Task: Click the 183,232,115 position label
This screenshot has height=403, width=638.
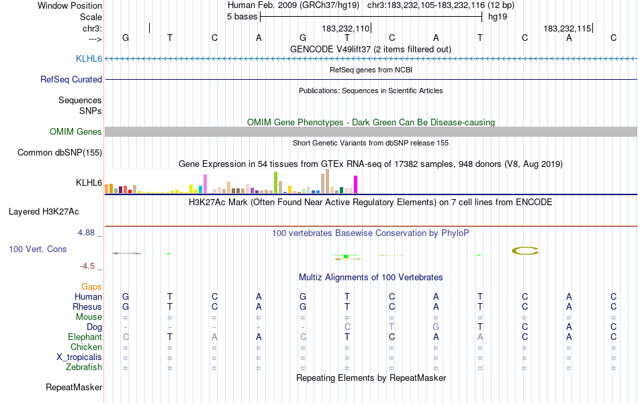Action: point(567,28)
